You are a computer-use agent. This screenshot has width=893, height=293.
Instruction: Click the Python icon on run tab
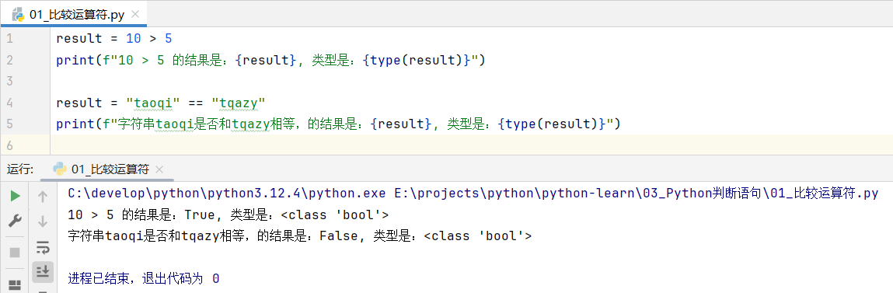click(x=59, y=169)
